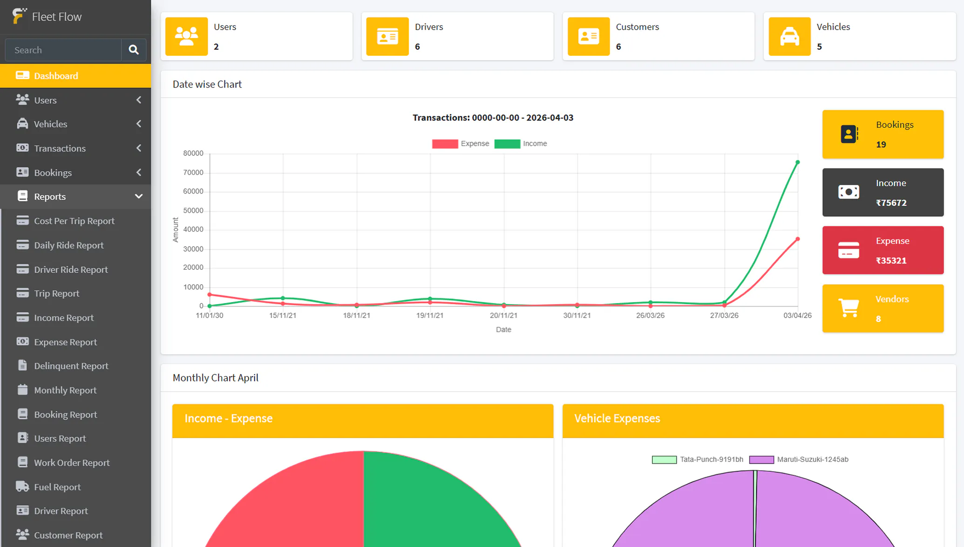
Task: Click the Driver Report ID card icon
Action: (22, 511)
